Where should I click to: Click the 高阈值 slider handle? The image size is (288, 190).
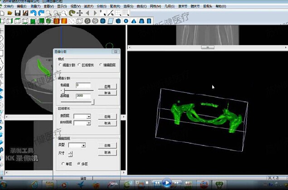point(93,102)
